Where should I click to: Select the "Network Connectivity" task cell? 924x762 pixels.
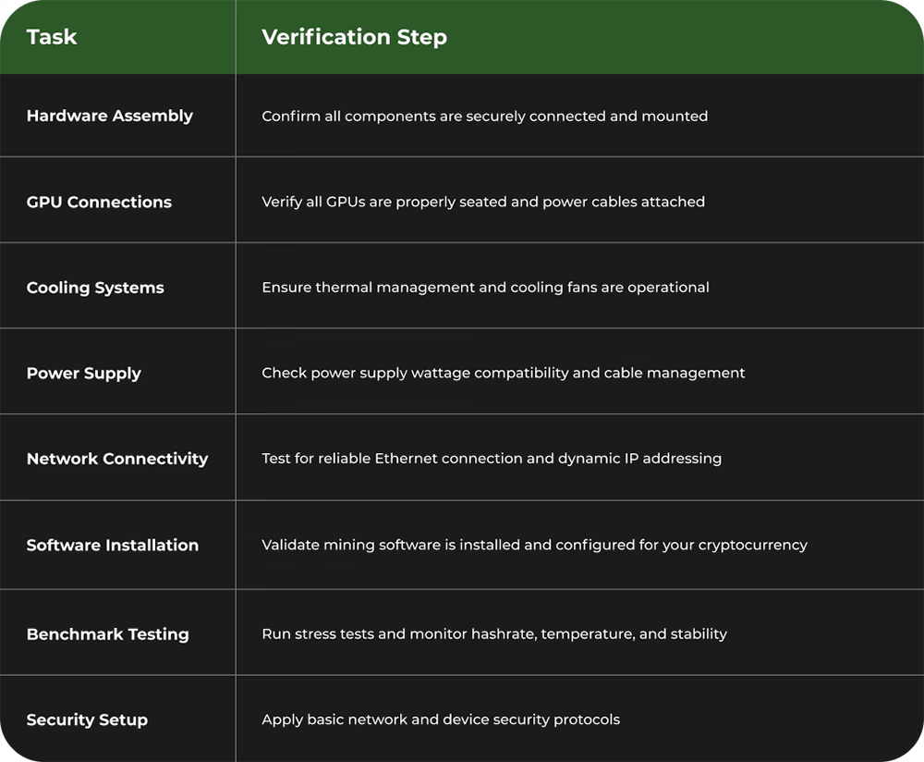click(x=117, y=459)
